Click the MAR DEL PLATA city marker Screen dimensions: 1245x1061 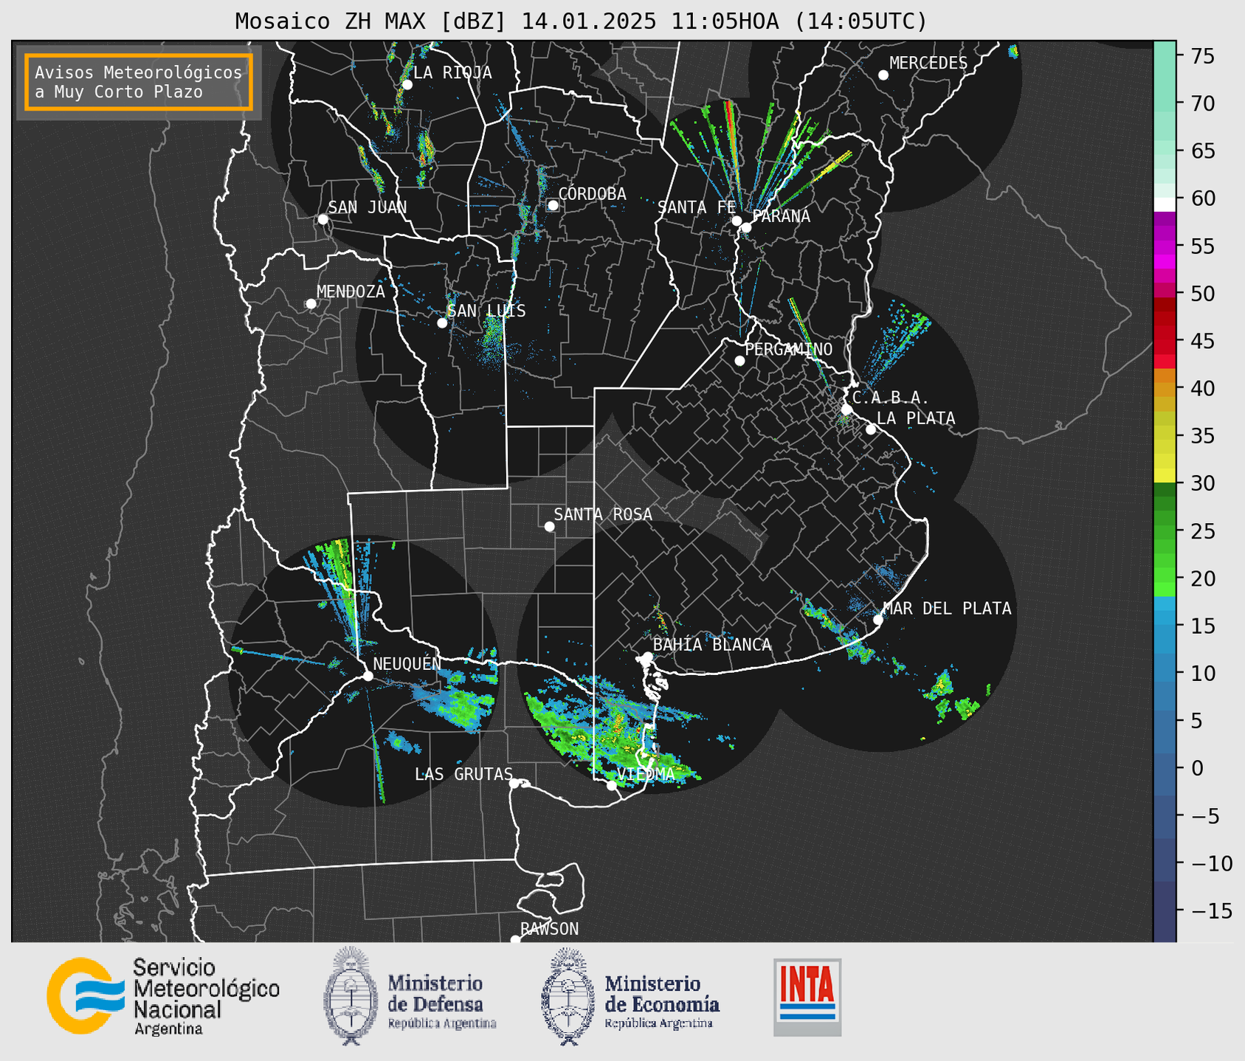[878, 620]
